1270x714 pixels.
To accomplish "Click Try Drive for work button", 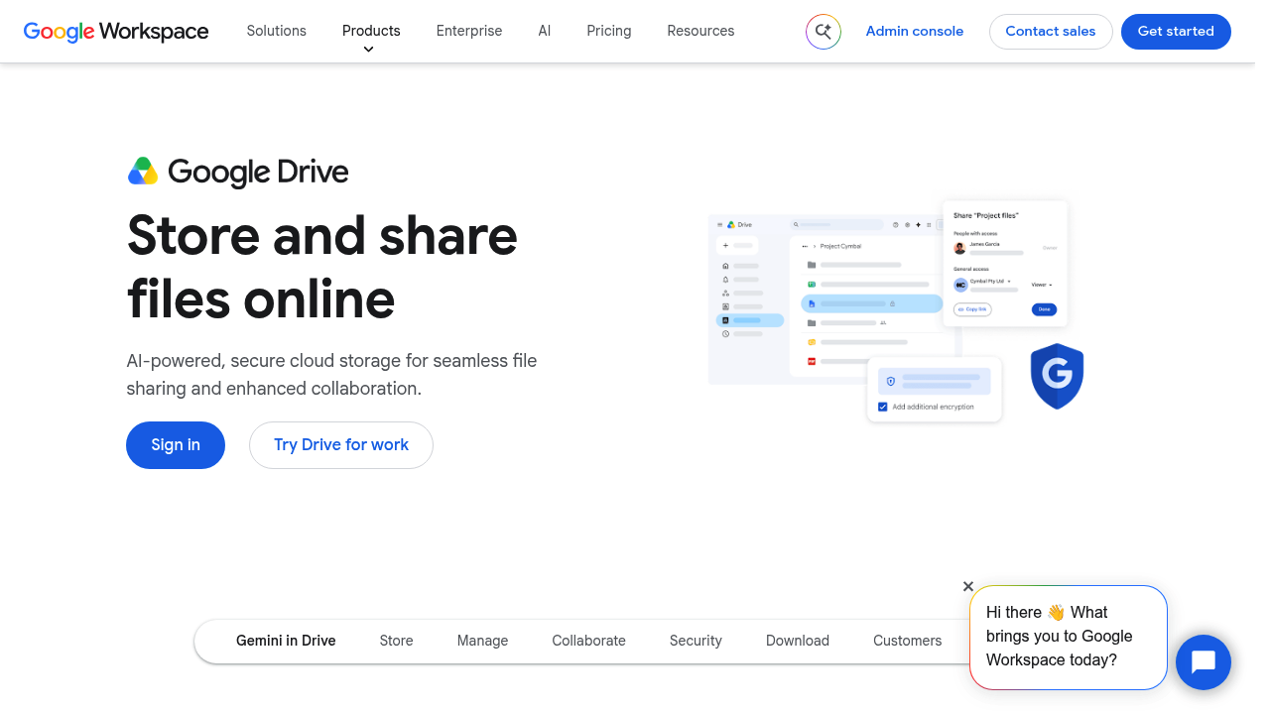I will click(341, 445).
